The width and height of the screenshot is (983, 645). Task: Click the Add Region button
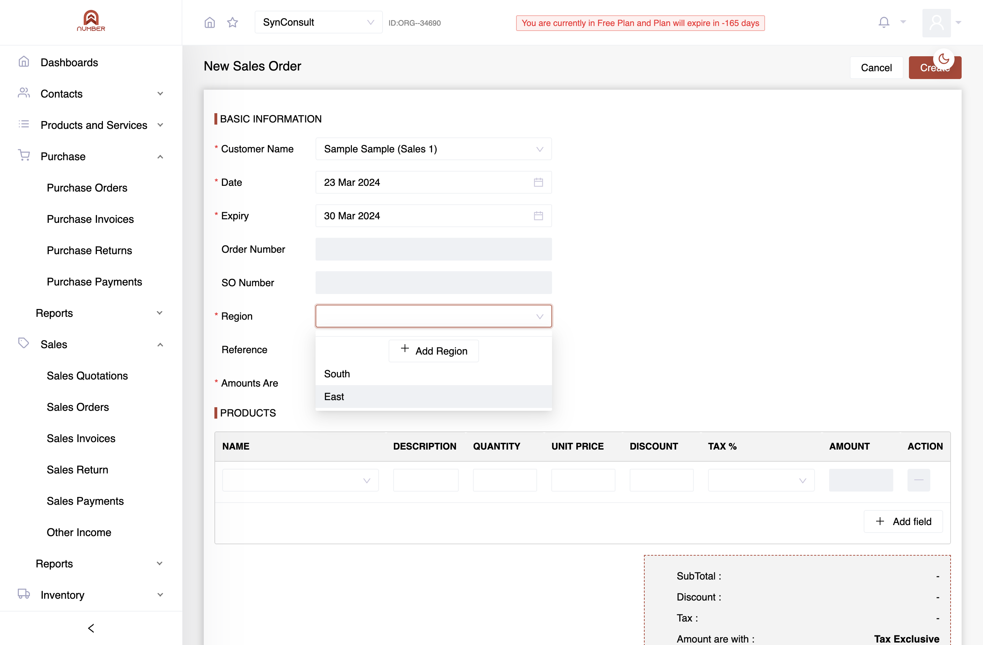(x=433, y=351)
